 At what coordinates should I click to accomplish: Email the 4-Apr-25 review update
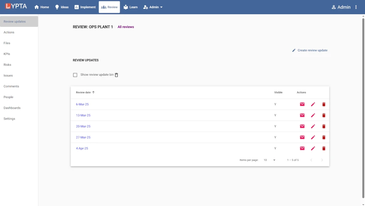click(x=302, y=148)
